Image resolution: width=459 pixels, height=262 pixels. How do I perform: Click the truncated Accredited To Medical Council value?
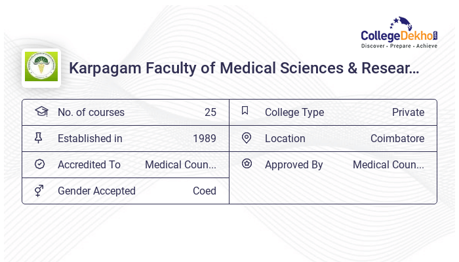[180, 165]
